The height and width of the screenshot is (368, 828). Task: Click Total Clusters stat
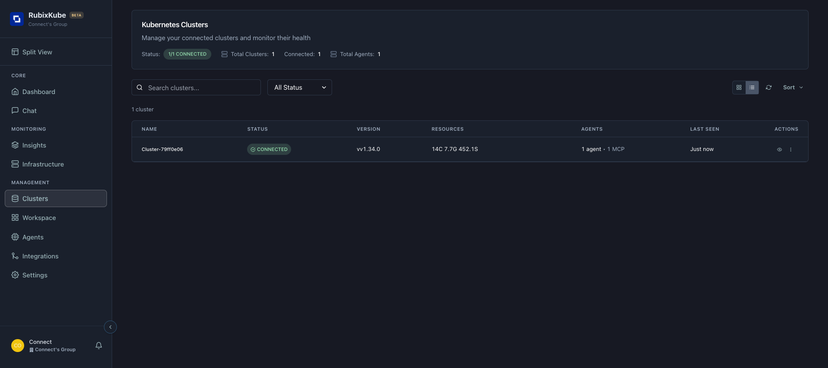click(x=248, y=54)
